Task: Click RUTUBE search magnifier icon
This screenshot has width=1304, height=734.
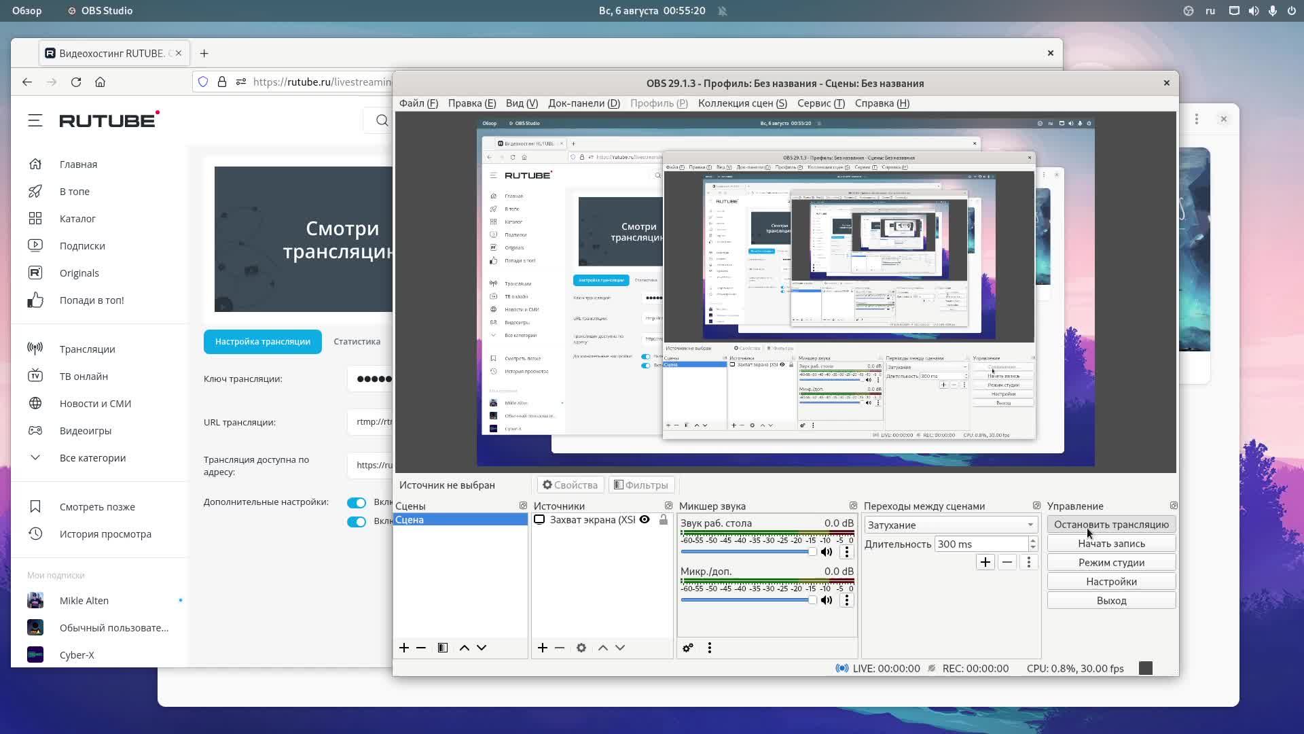Action: 382,120
